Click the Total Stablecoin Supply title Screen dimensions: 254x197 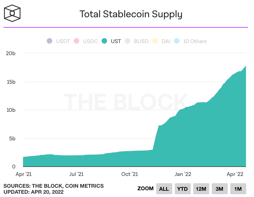131,14
